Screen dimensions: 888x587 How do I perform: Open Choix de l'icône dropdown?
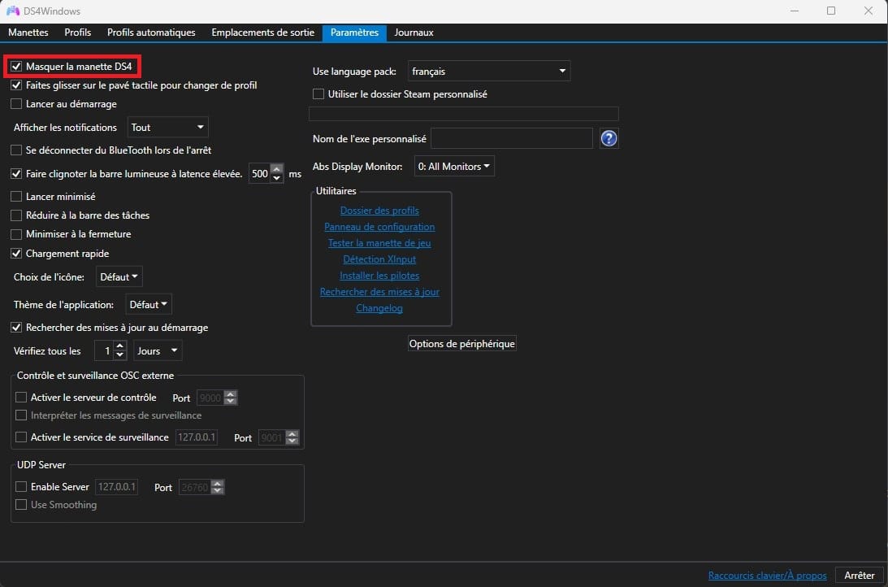pyautogui.click(x=119, y=277)
